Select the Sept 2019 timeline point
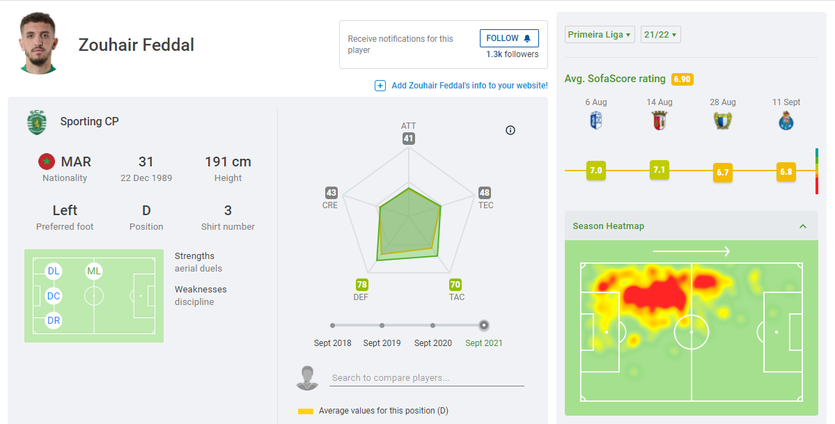Screen dimensions: 835x424 382,325
